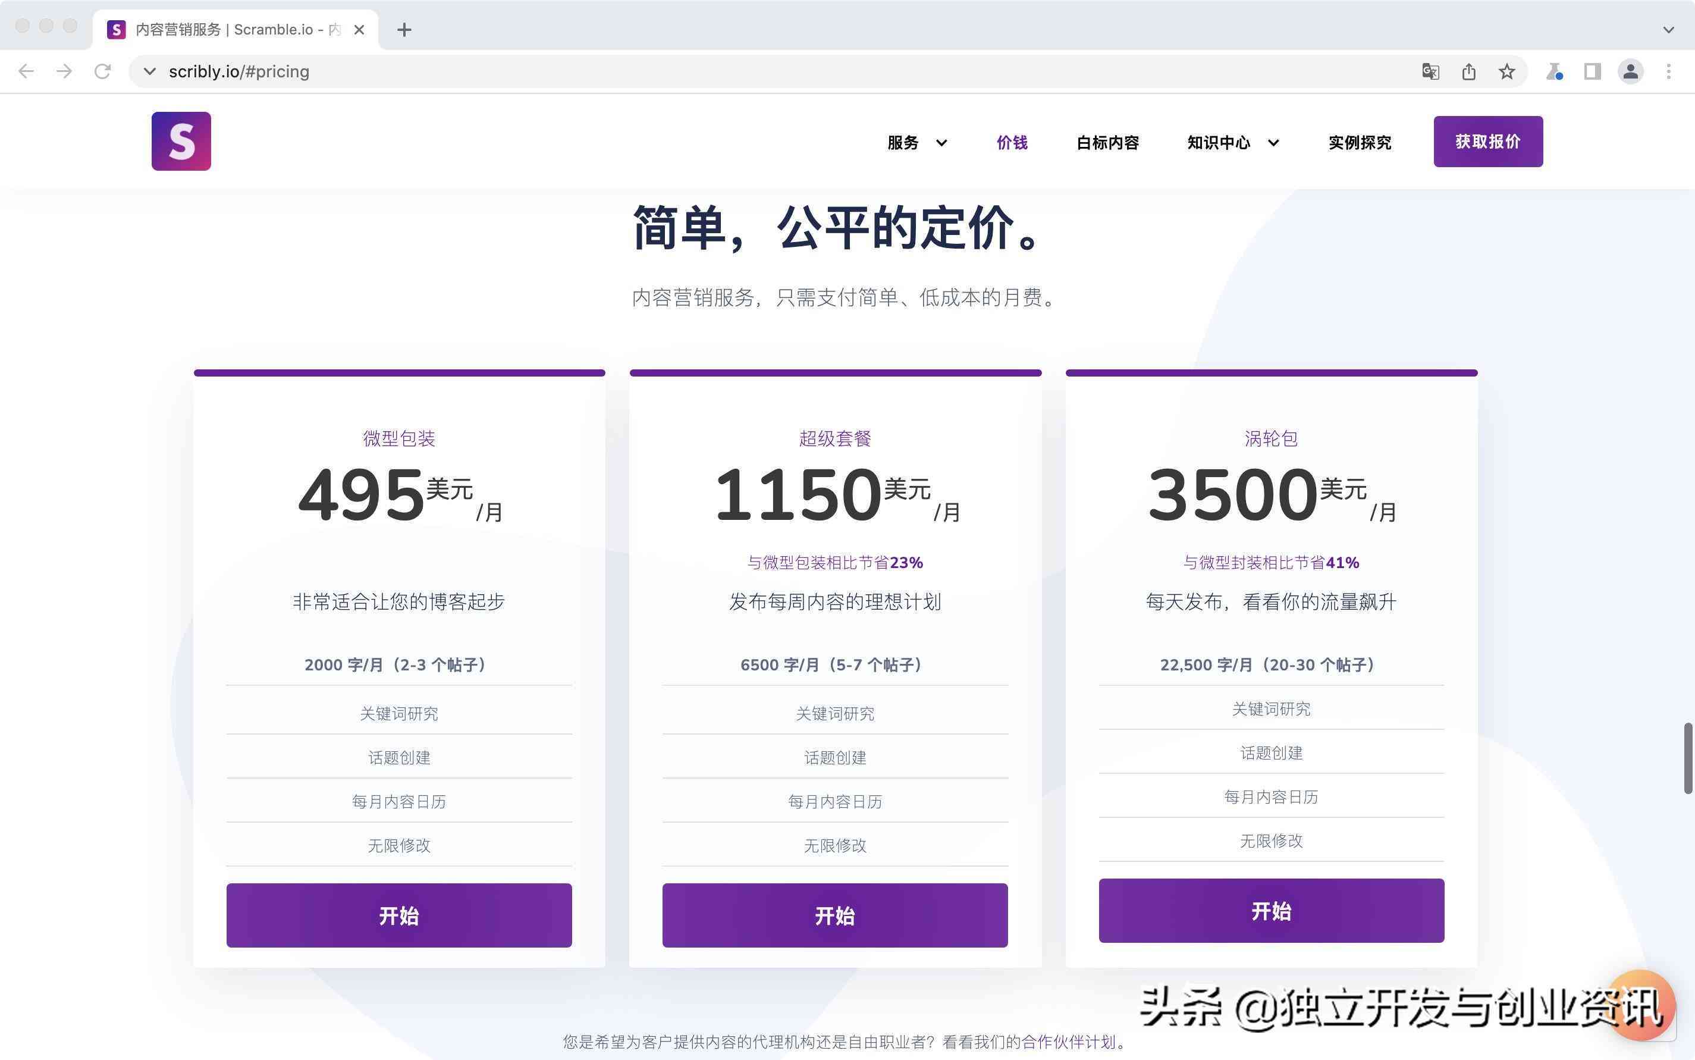Viewport: 1695px width, 1060px height.
Task: Click the page vertical scrollbar thumb
Action: tap(1688, 758)
